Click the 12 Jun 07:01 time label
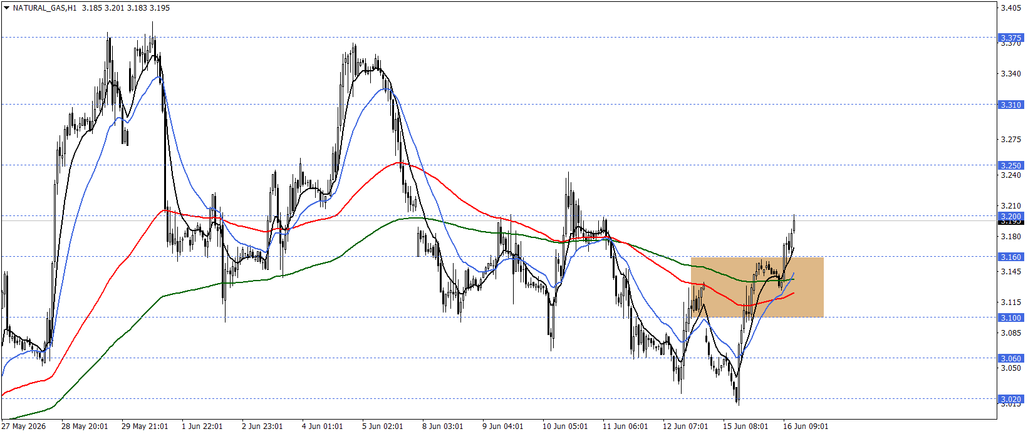Viewport: 1028px width, 434px height. pyautogui.click(x=685, y=426)
